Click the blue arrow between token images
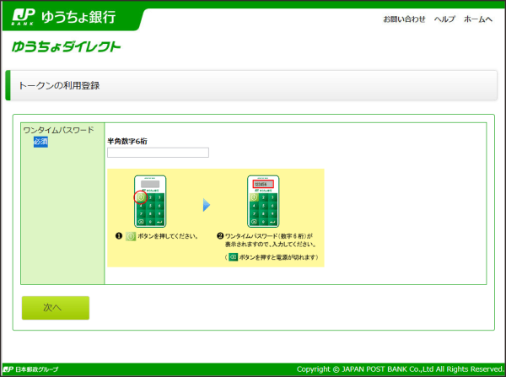 pos(207,205)
